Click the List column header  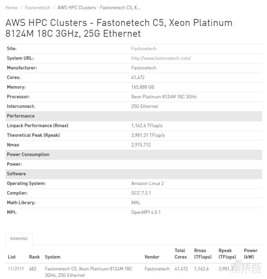click(12, 257)
